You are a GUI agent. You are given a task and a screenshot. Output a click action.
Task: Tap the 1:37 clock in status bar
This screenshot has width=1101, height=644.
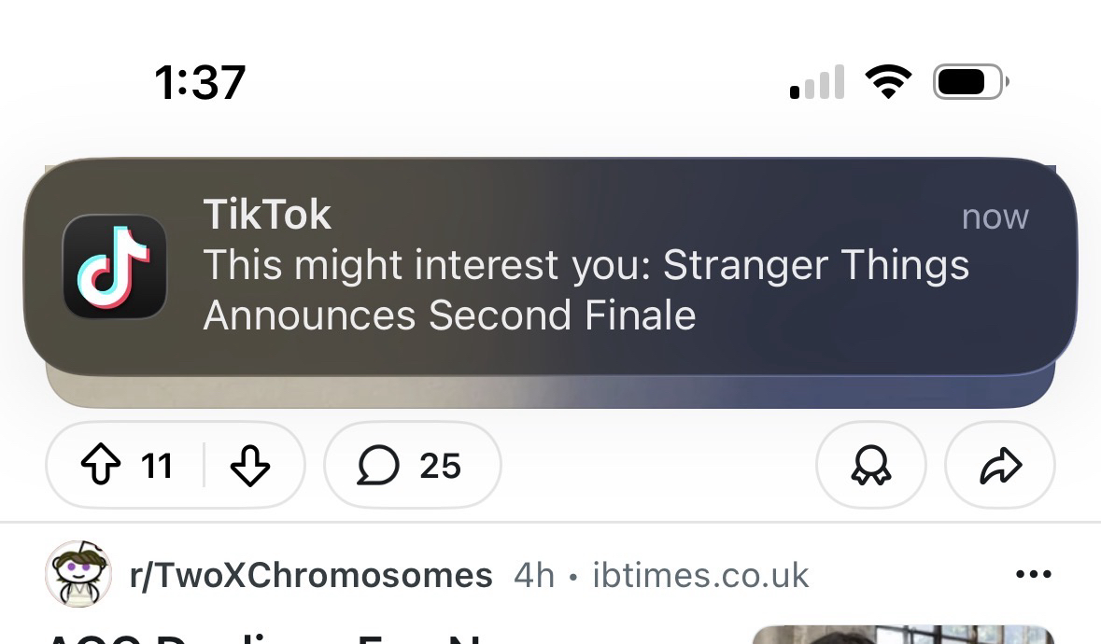[x=200, y=82]
